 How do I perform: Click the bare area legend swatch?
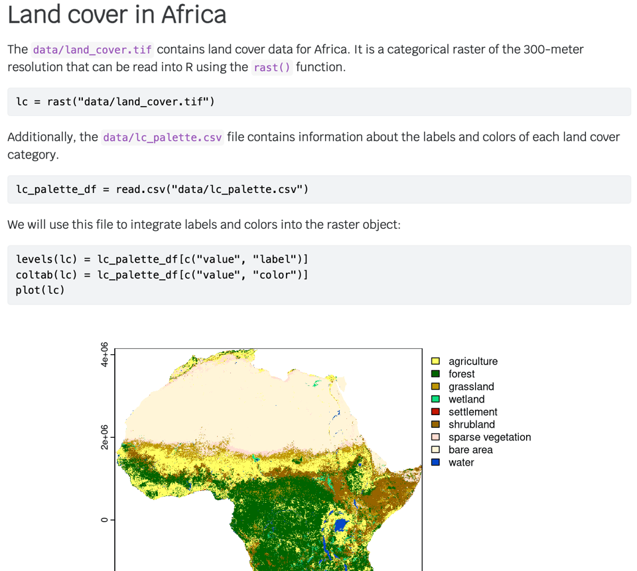435,450
